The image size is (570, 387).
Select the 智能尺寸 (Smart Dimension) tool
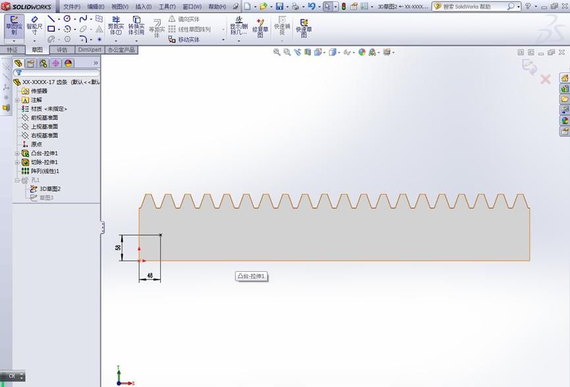(33, 26)
